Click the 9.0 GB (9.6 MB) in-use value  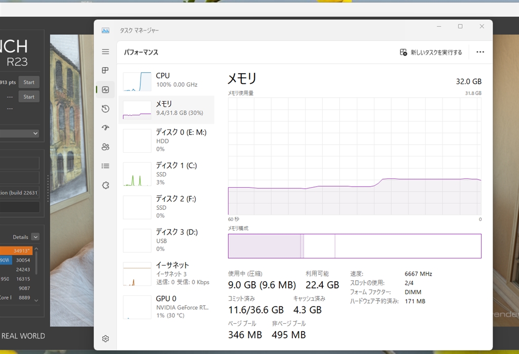click(262, 285)
